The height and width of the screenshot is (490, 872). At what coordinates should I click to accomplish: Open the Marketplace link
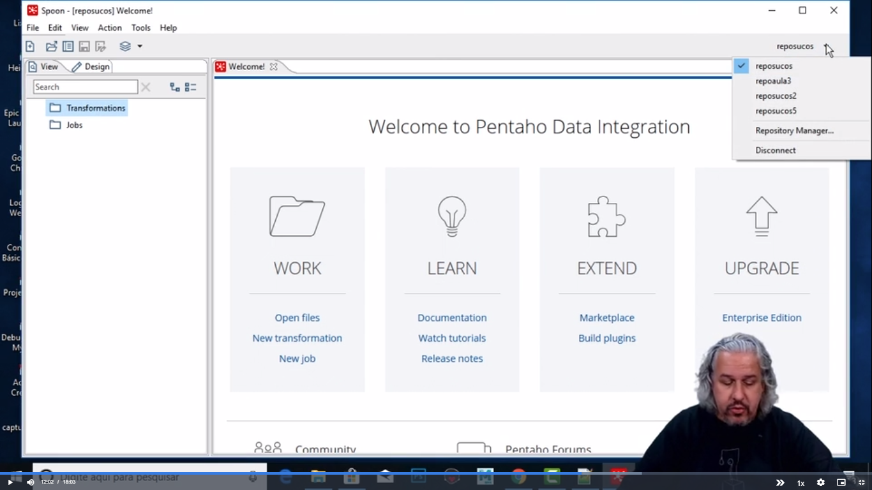click(x=607, y=318)
